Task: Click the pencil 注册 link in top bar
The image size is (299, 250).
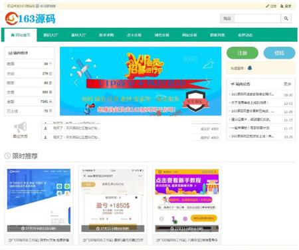Action: click(271, 6)
